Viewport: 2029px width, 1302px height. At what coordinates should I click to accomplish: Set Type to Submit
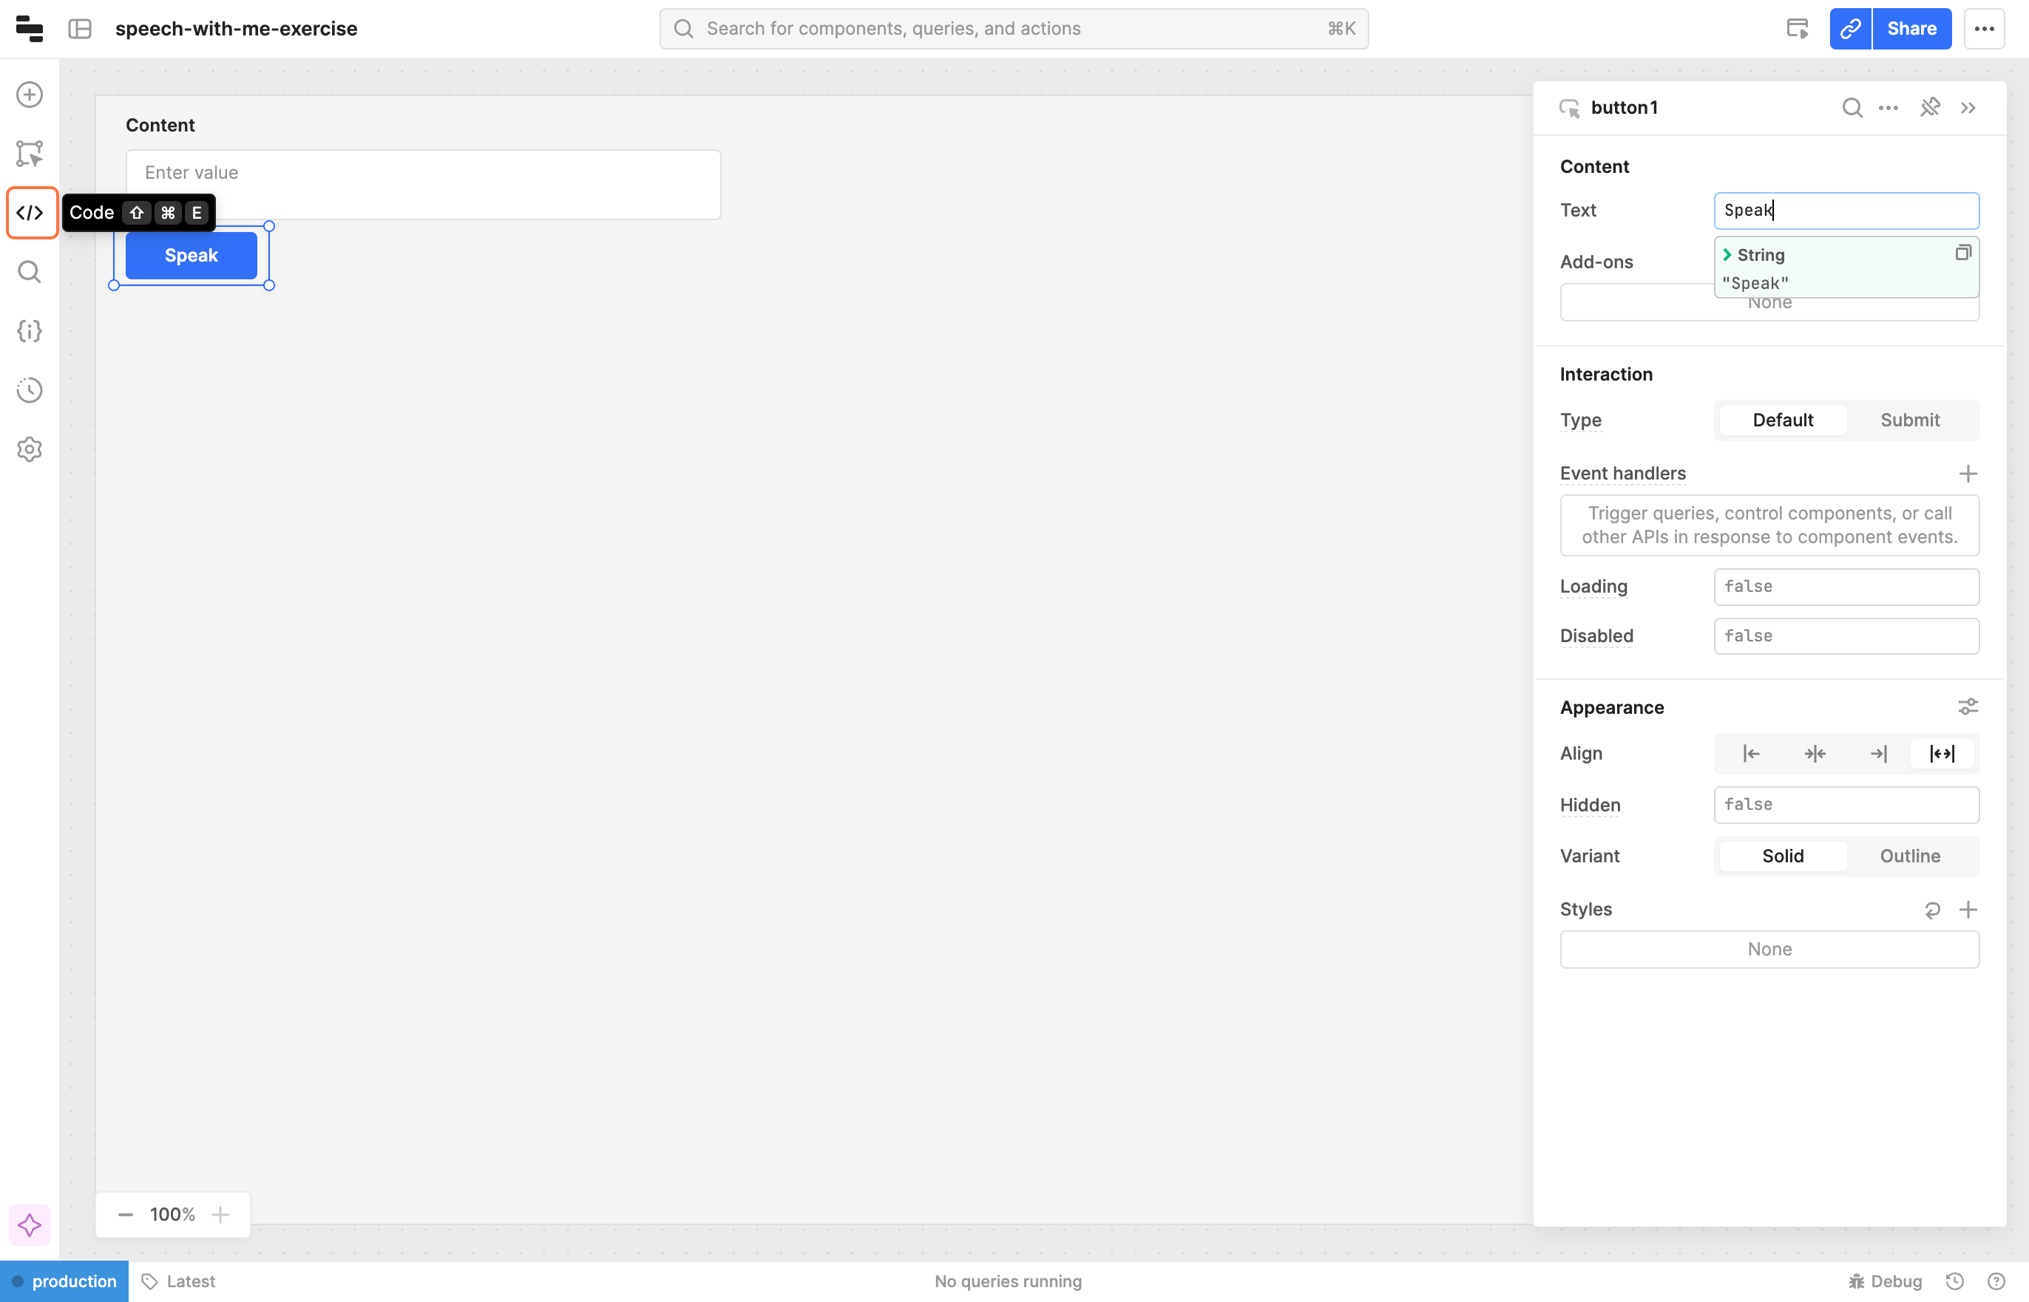pos(1909,420)
